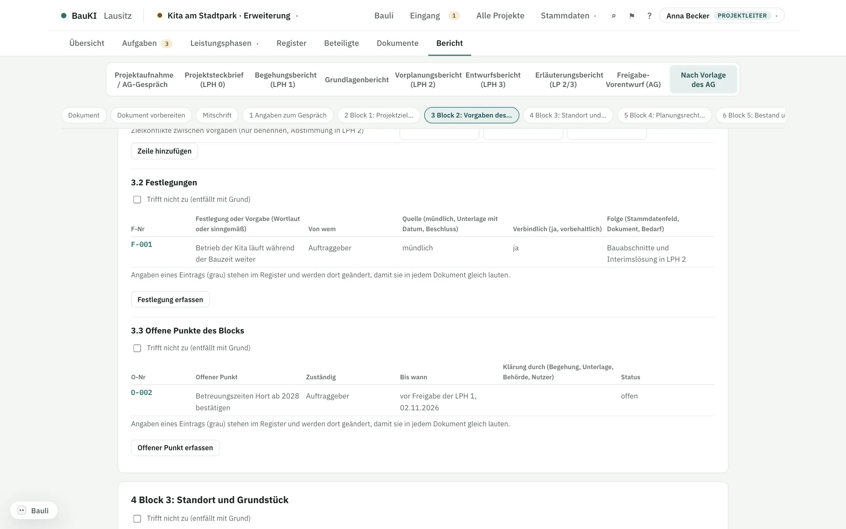This screenshot has width=846, height=529.
Task: Click 'Zeile hinzufügen' button
Action: pyautogui.click(x=164, y=151)
